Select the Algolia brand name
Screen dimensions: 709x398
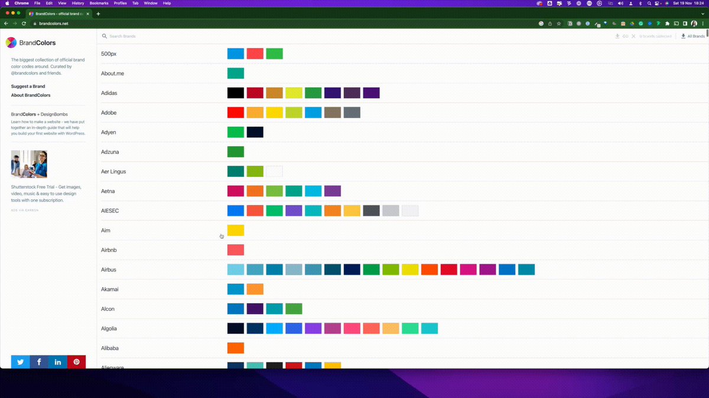[x=109, y=328]
